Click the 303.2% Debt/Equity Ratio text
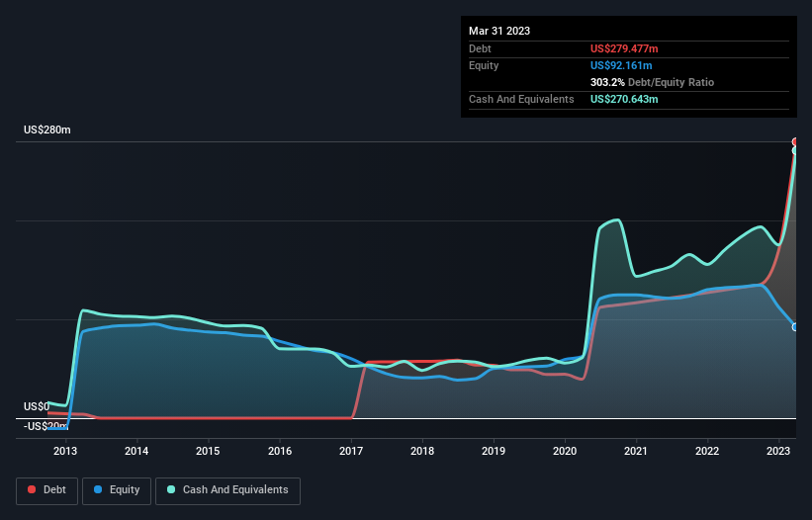The height and width of the screenshot is (520, 812). (652, 82)
